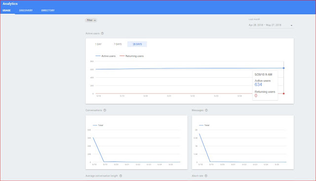Select the 1 DAY range
Image resolution: width=316 pixels, height=181 pixels.
(x=98, y=44)
